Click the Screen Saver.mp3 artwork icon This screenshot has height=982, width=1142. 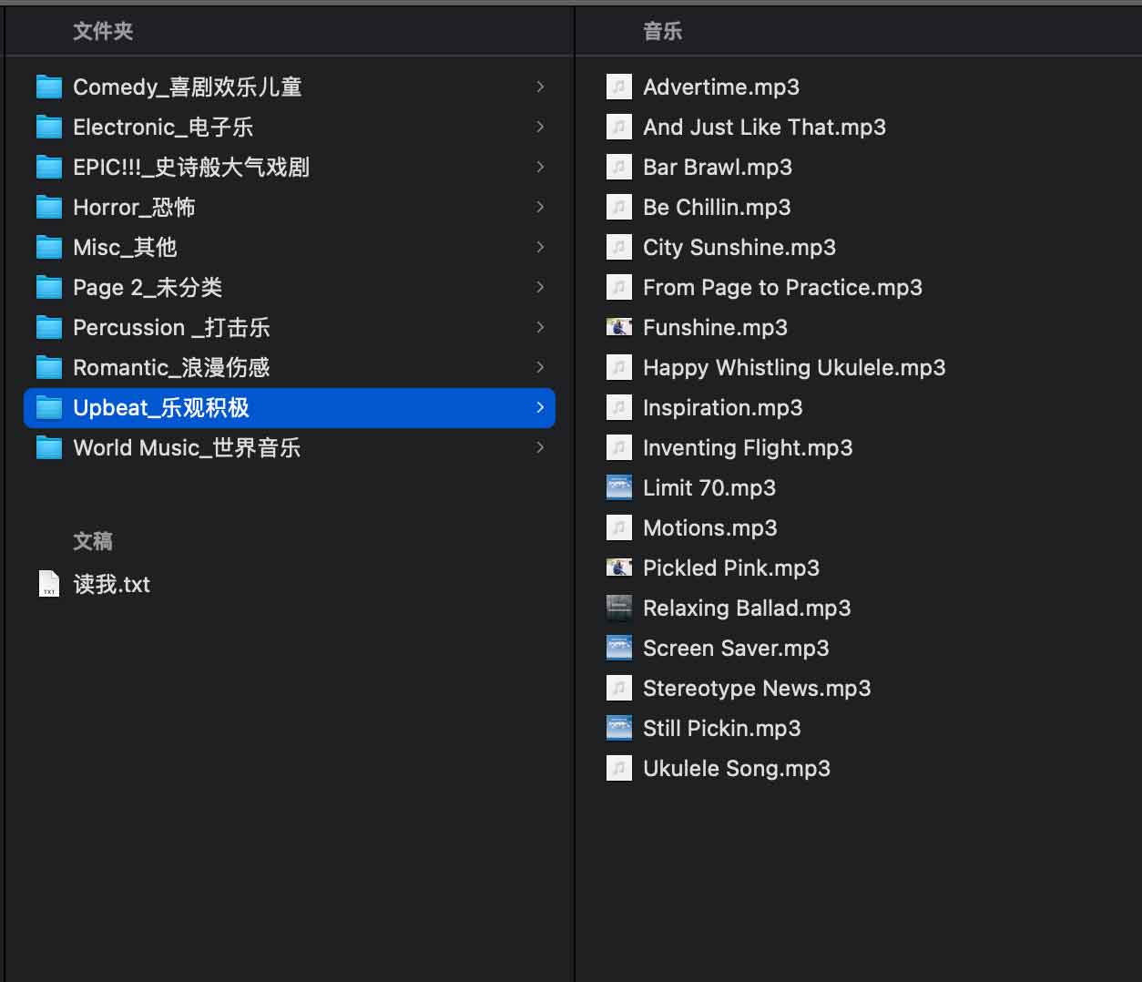[619, 648]
